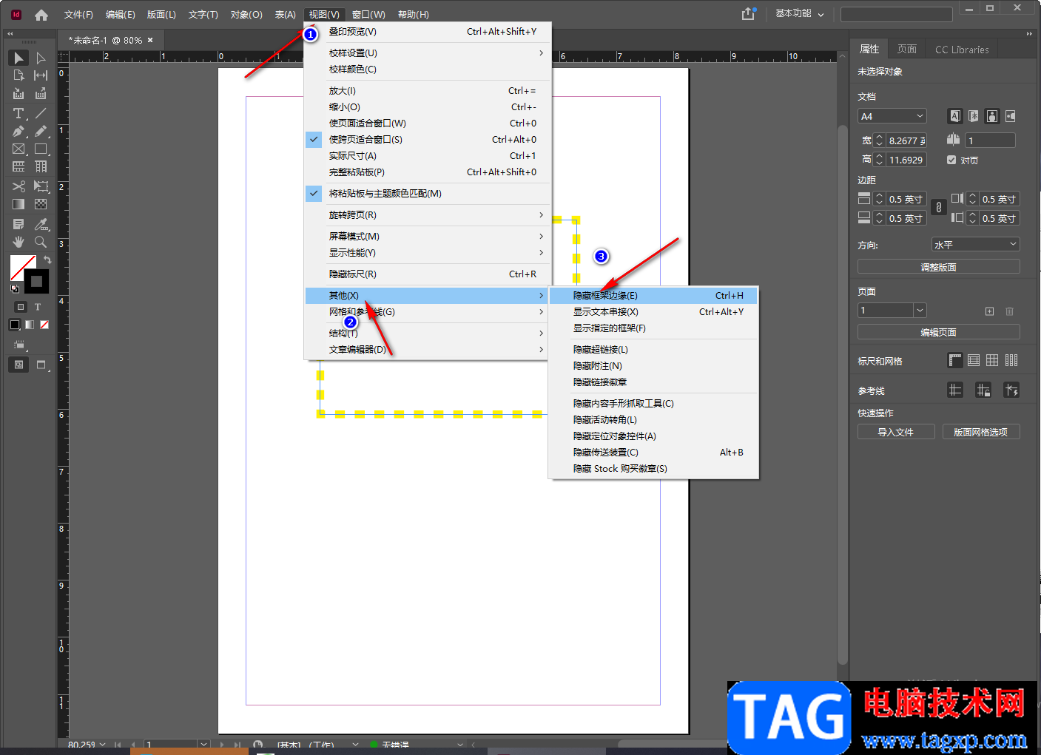1041x755 pixels.
Task: Swap fill and stroke colors
Action: (x=47, y=260)
